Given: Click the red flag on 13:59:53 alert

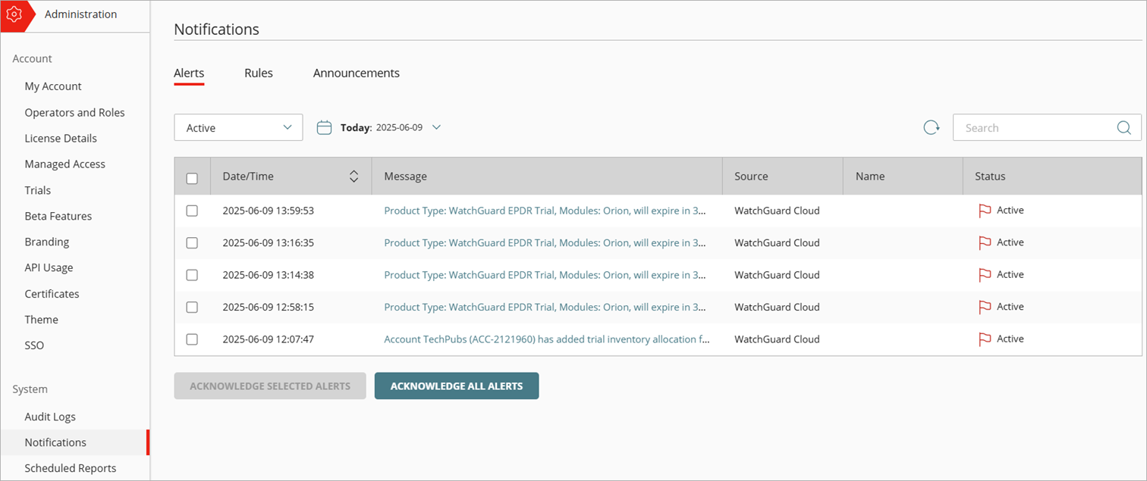Looking at the screenshot, I should coord(985,211).
